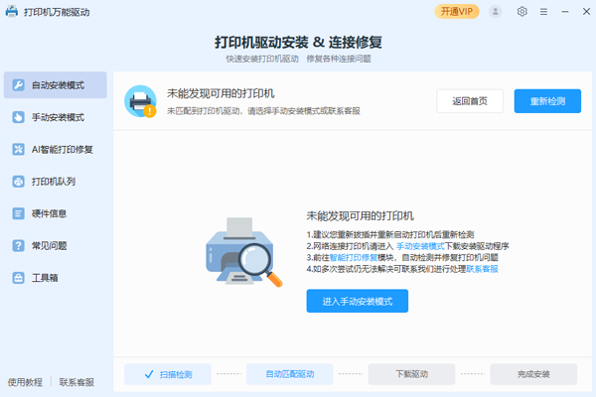Click the 硬件信息 document icon
The height and width of the screenshot is (397, 596).
point(18,213)
